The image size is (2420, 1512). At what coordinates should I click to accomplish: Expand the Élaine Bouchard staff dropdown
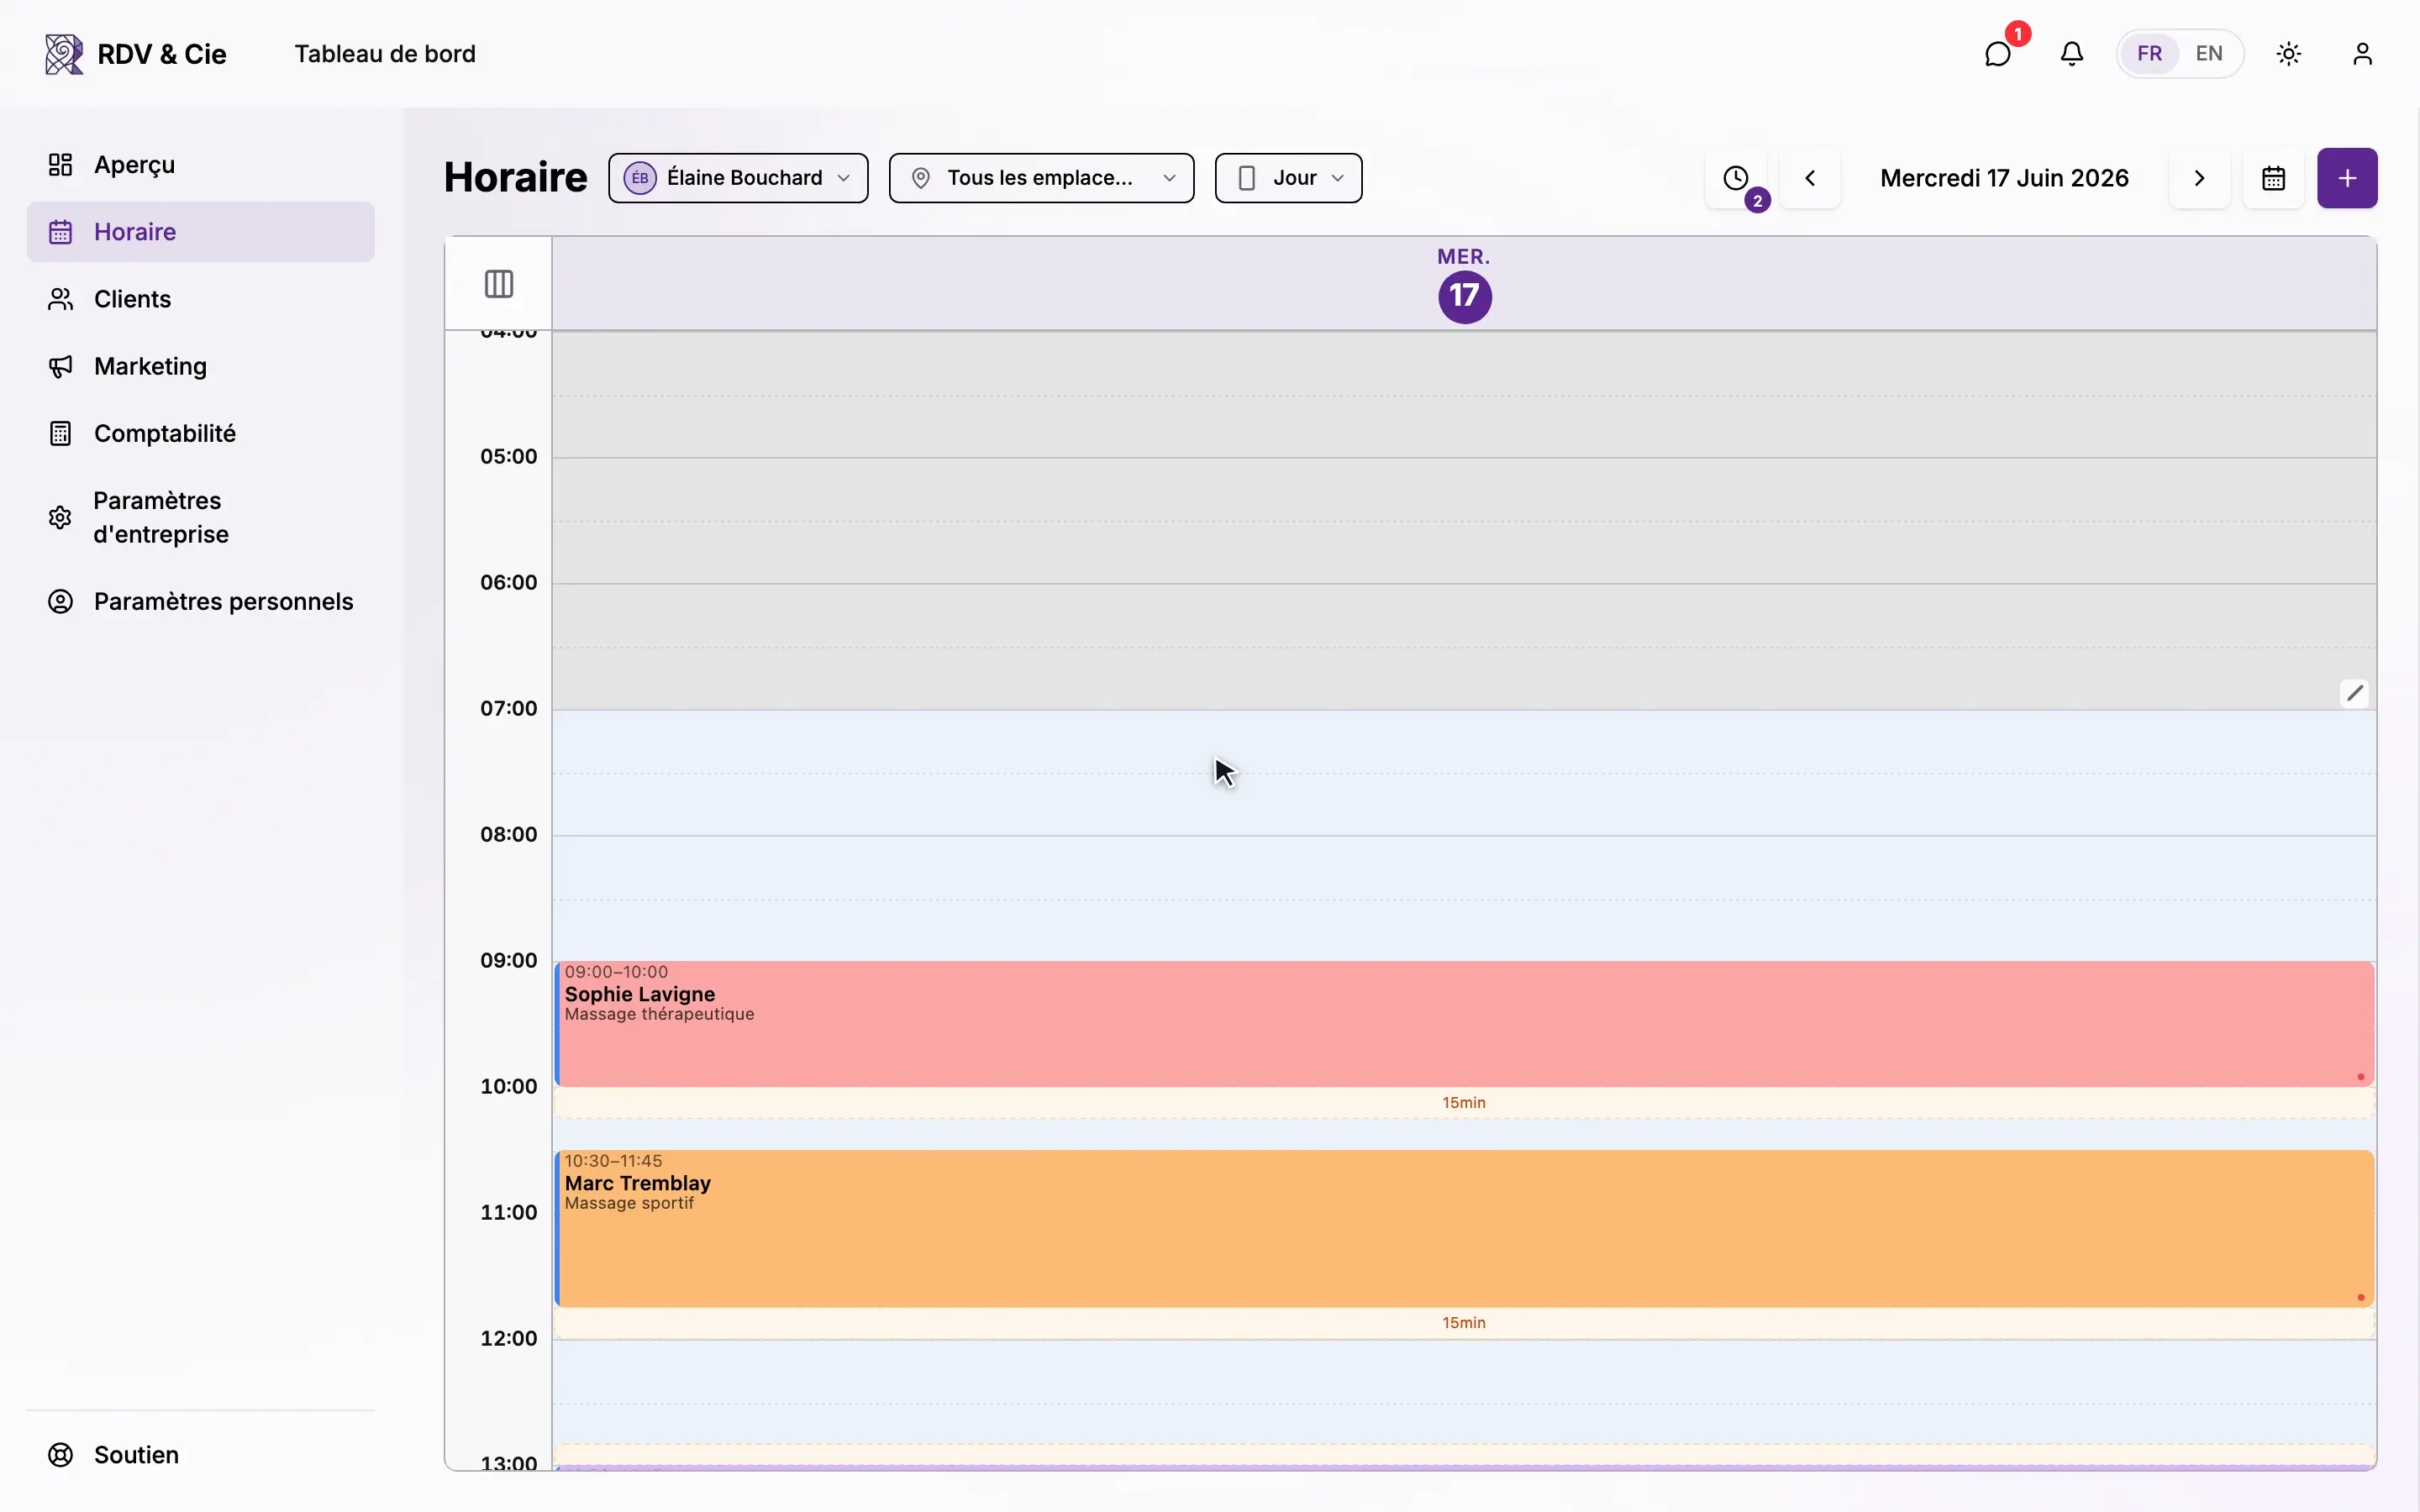pos(738,178)
